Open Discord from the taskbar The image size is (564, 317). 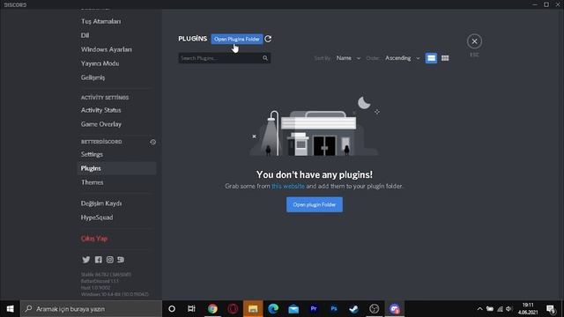(395, 309)
